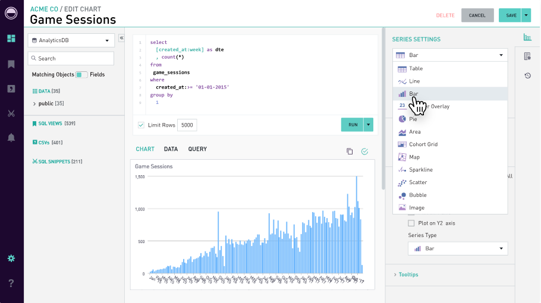
Task: Toggle Matching Objects / Fields switch
Action: coord(81,75)
